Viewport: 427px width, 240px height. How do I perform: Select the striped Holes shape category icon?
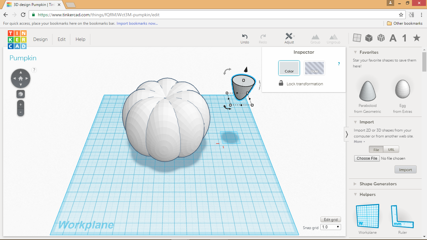(381, 38)
